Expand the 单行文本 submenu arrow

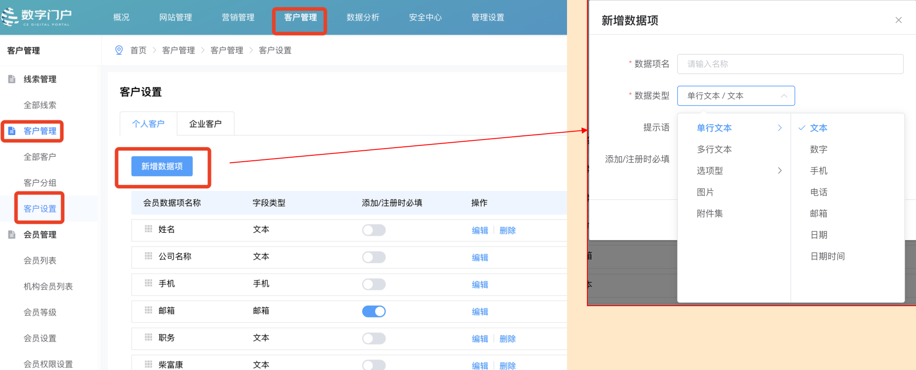point(780,128)
